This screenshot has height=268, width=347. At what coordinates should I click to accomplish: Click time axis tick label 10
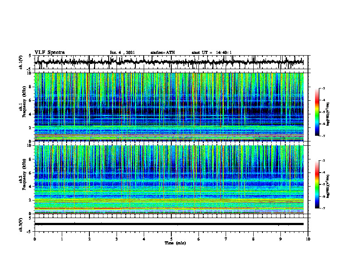(x=308, y=239)
